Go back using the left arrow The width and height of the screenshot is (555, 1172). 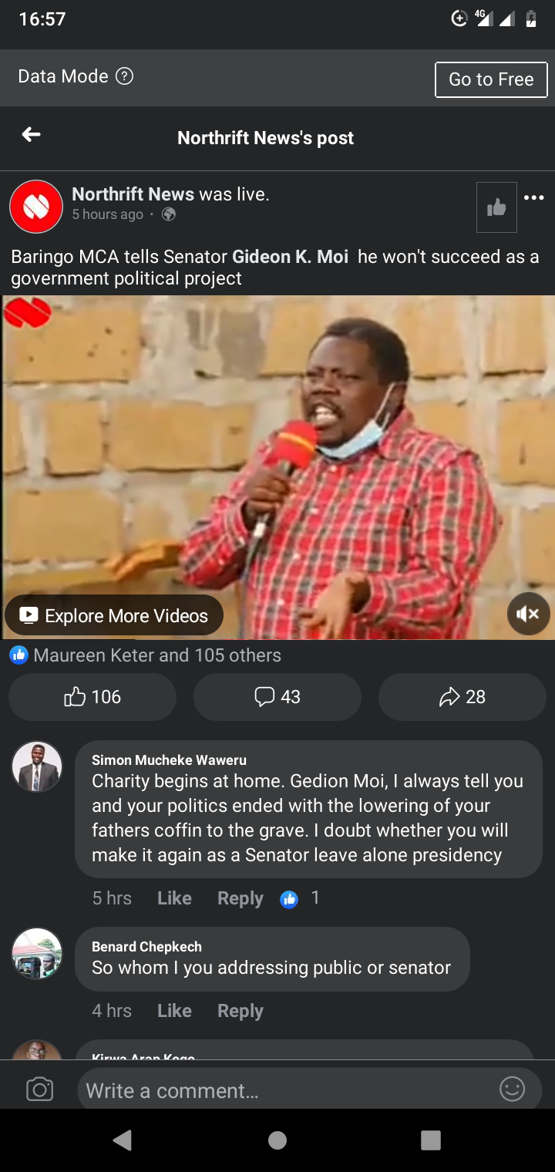coord(31,135)
